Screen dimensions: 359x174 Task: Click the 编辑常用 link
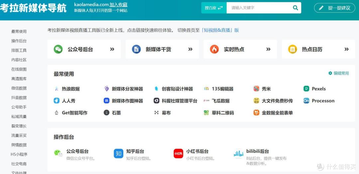pyautogui.click(x=341, y=73)
